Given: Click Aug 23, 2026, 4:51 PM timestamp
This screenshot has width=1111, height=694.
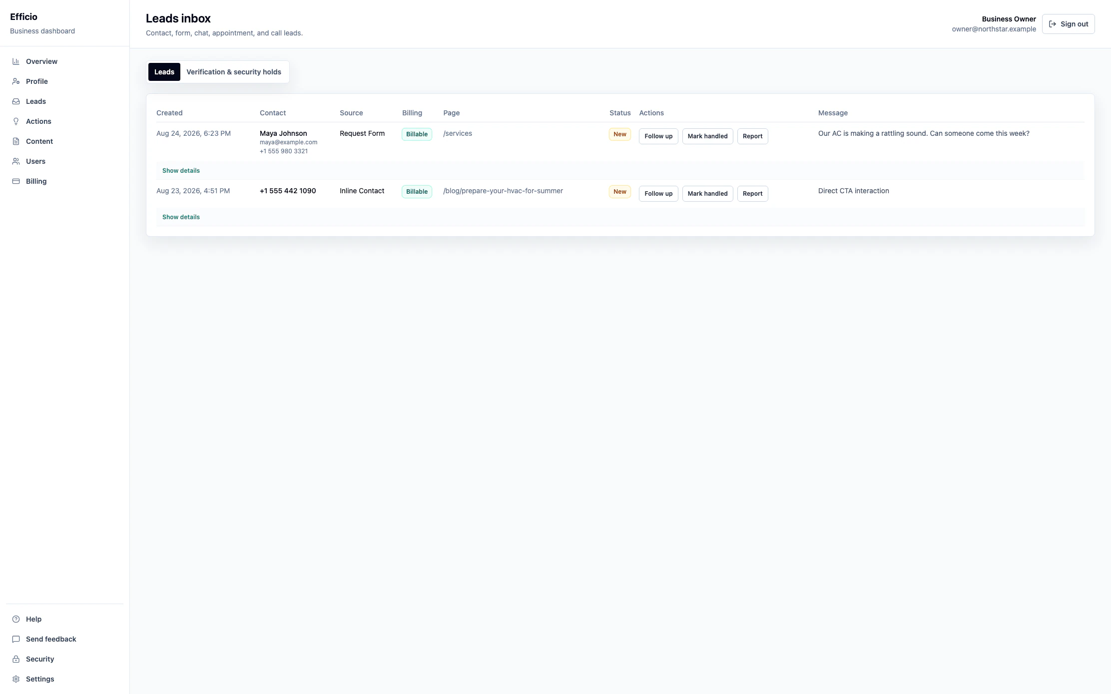Looking at the screenshot, I should (193, 191).
